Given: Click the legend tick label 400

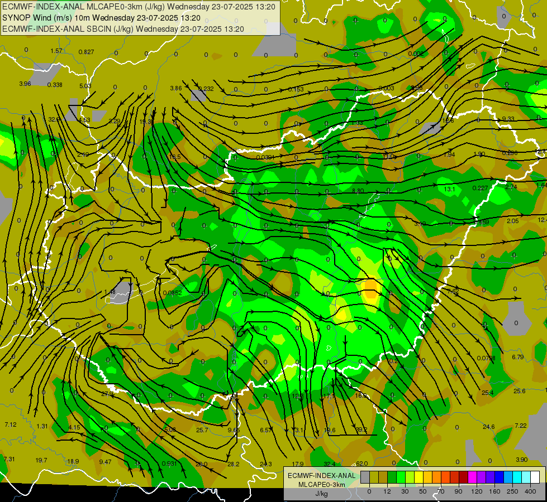Looking at the screenshot, I should coord(530,491).
